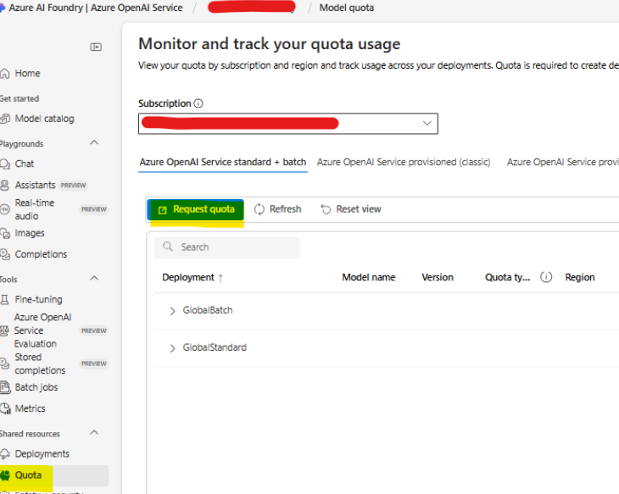Click the Azure OpenAI Service Evaluation icon
Image resolution: width=619 pixels, height=494 pixels.
5,330
